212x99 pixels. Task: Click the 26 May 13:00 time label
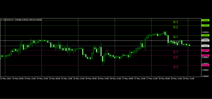click(103, 78)
